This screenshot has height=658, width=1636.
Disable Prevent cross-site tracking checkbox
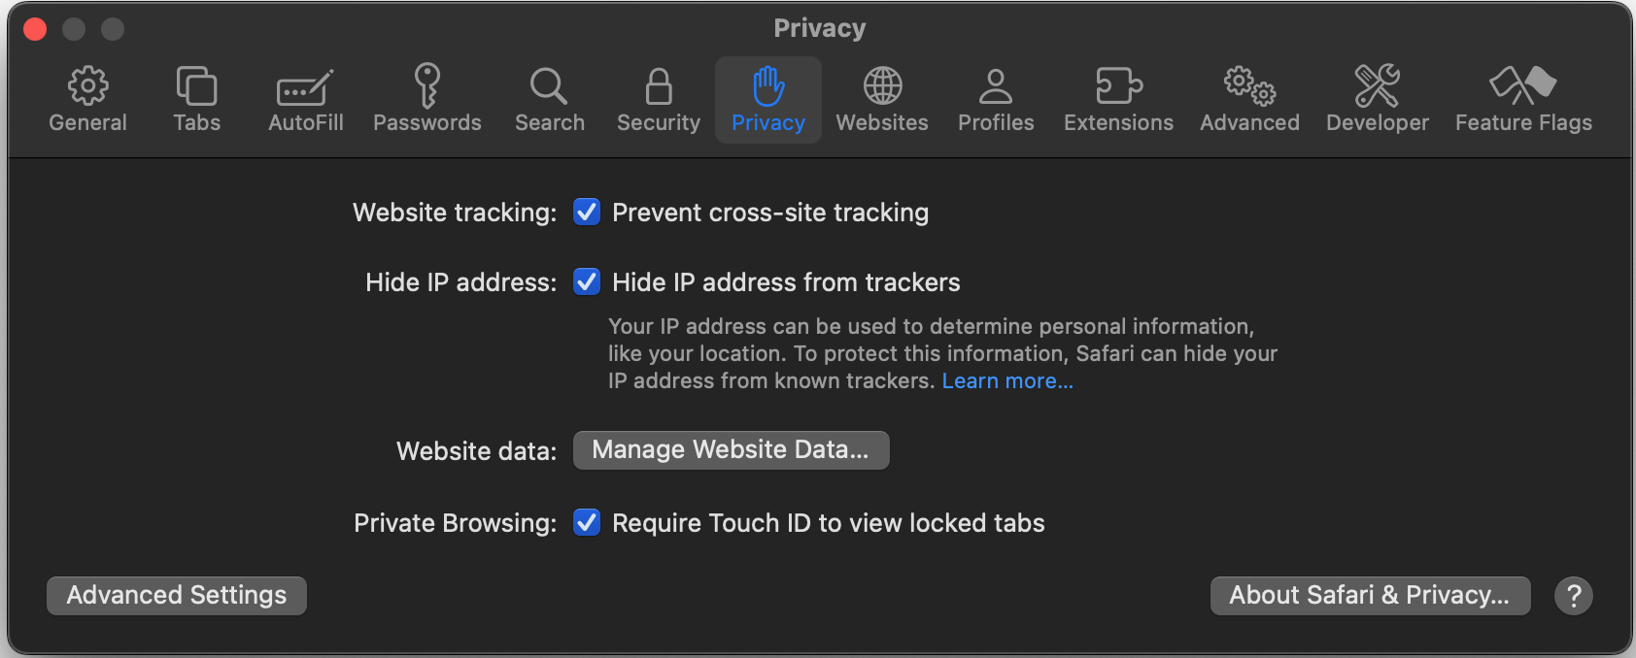(587, 212)
